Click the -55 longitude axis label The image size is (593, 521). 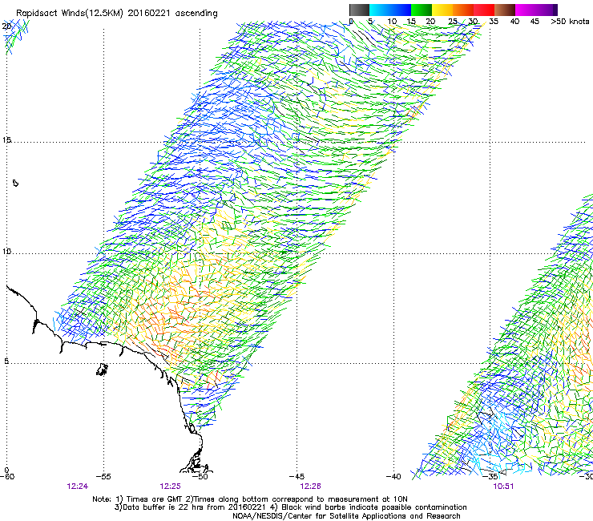coord(103,477)
